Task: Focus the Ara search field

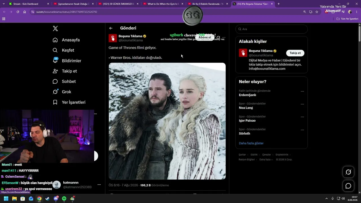Action: click(x=272, y=29)
